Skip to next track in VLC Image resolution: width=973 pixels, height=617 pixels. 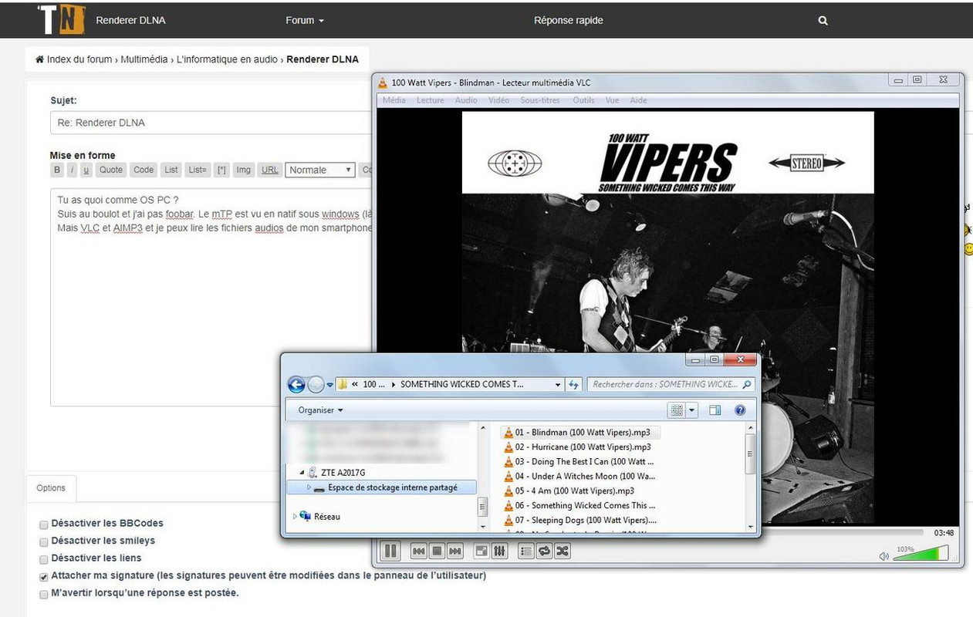click(x=455, y=551)
